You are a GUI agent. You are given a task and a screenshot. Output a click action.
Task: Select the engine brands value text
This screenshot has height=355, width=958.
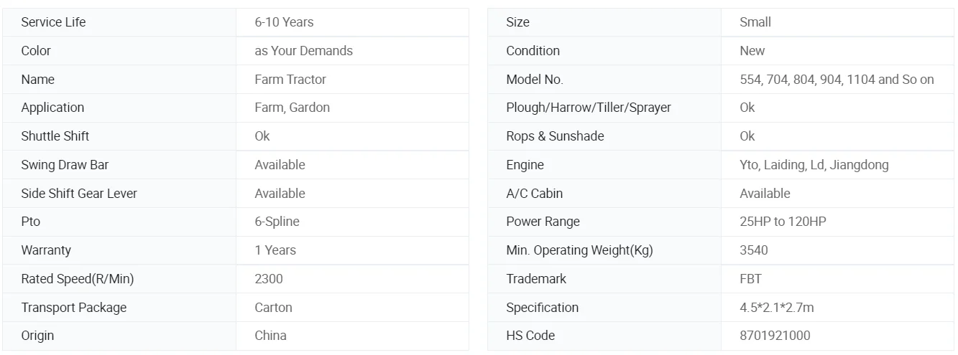coord(814,165)
